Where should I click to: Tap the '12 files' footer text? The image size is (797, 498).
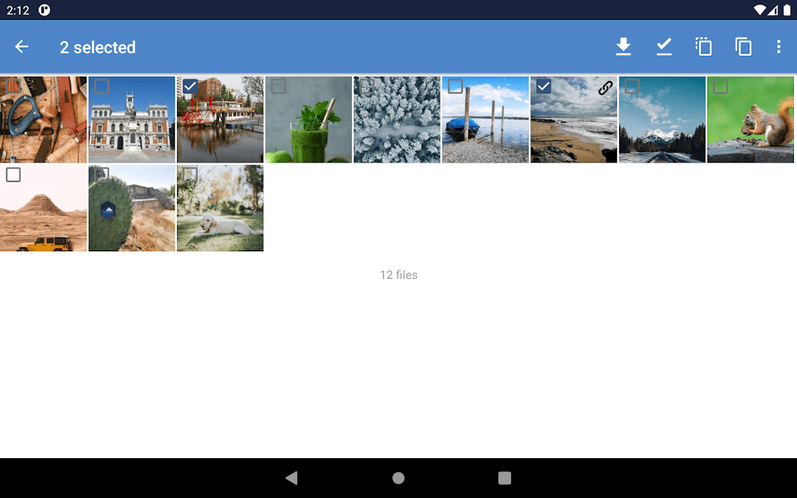coord(398,275)
